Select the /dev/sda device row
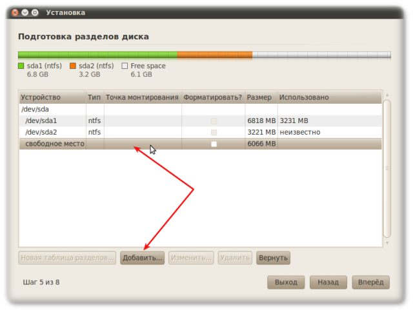The width and height of the screenshot is (413, 312). pyautogui.click(x=52, y=109)
